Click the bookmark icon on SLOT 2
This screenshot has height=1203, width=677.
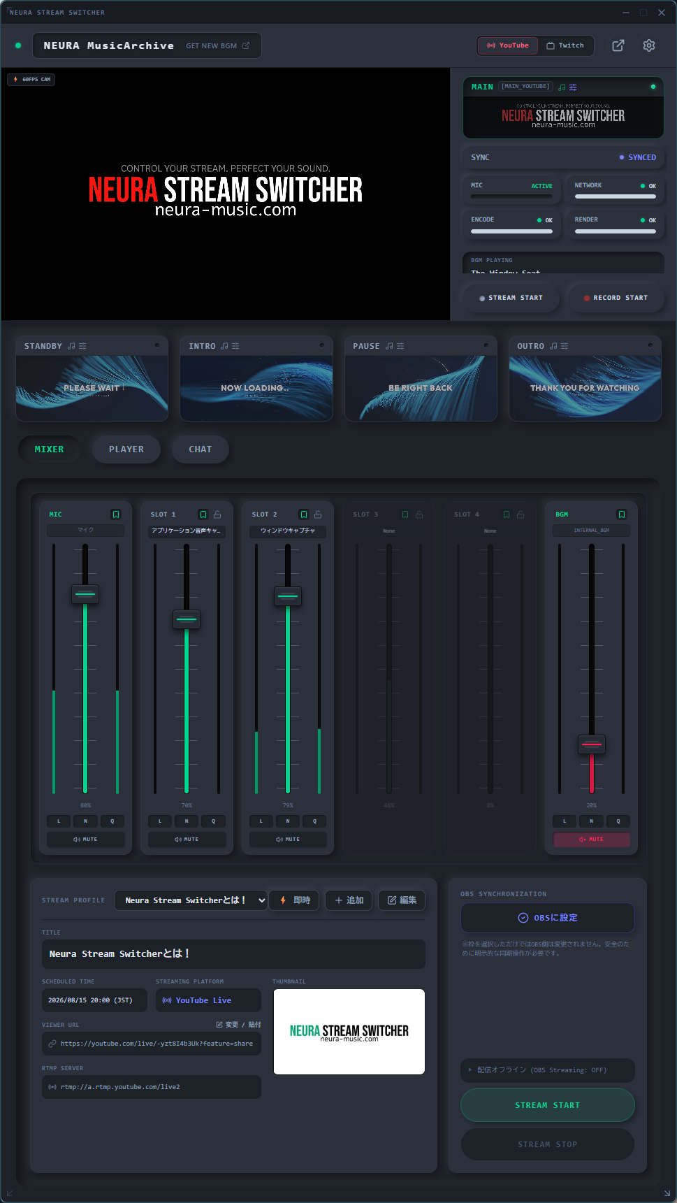click(304, 514)
